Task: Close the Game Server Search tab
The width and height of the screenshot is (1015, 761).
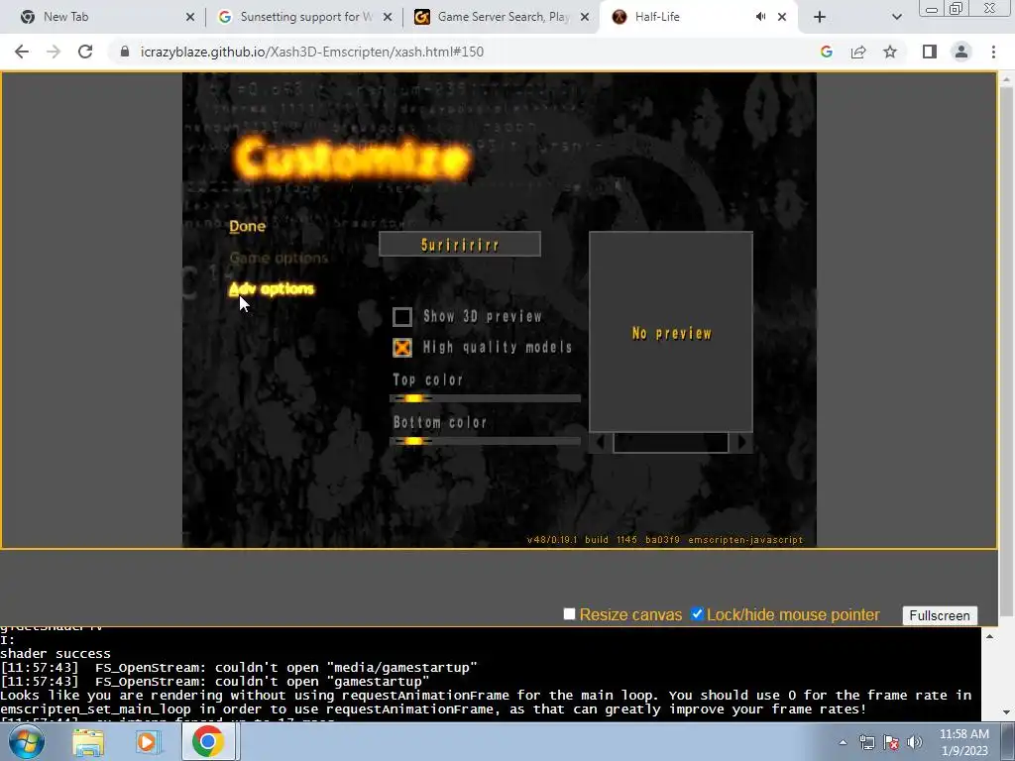Action: [585, 17]
